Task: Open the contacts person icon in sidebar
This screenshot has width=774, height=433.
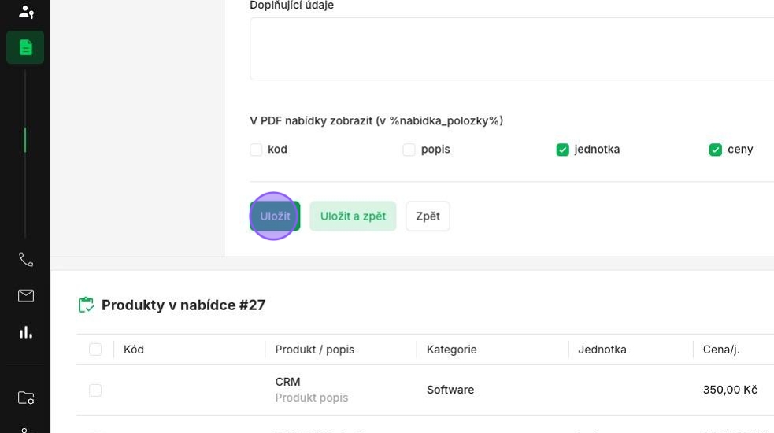Action: (26, 12)
